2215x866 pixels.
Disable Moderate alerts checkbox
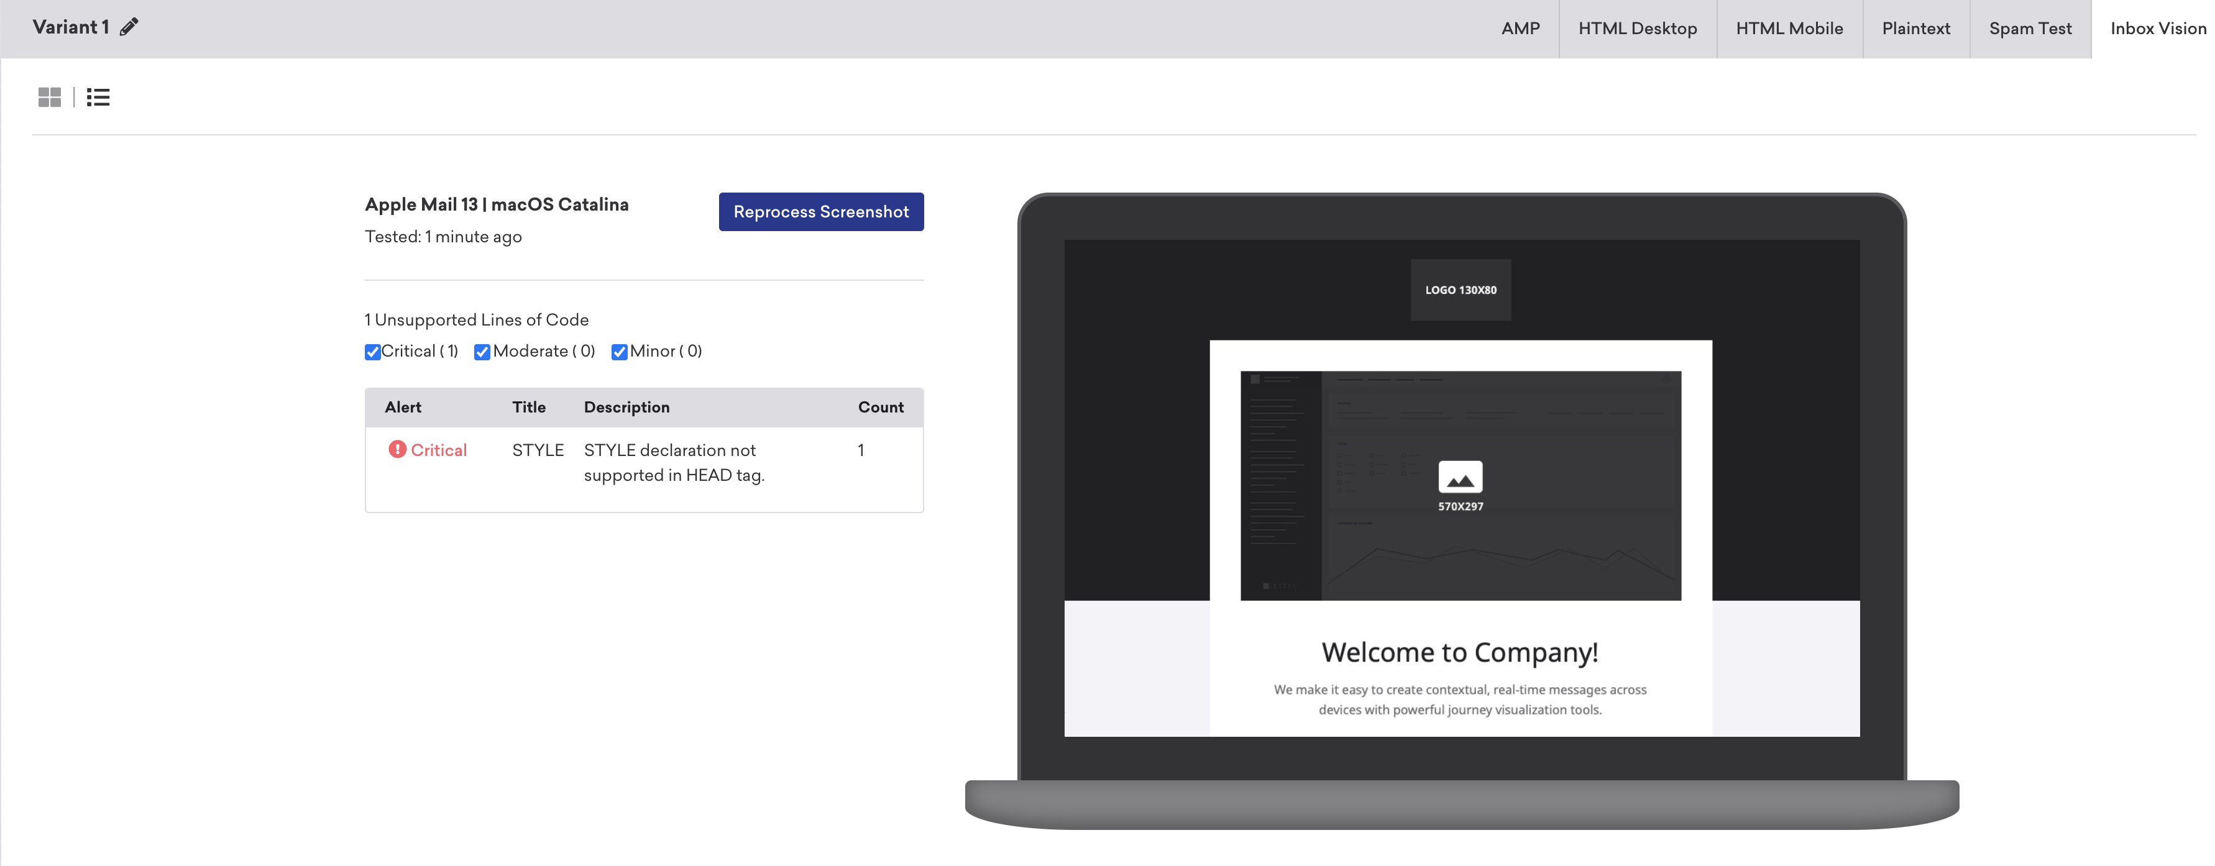[x=483, y=350]
